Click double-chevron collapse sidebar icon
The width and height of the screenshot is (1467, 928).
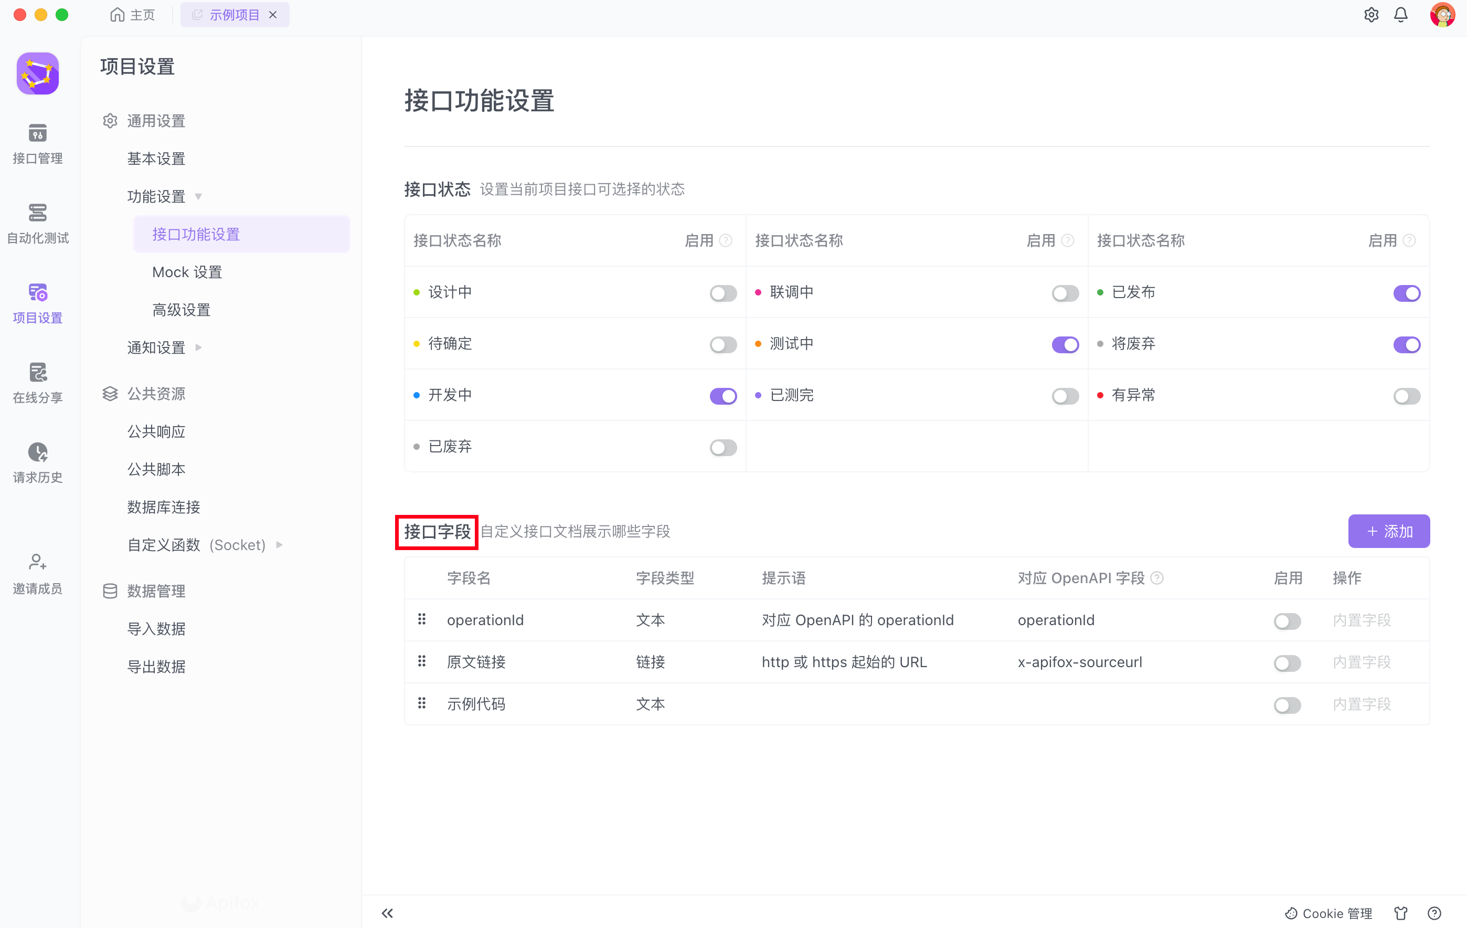pos(387,913)
